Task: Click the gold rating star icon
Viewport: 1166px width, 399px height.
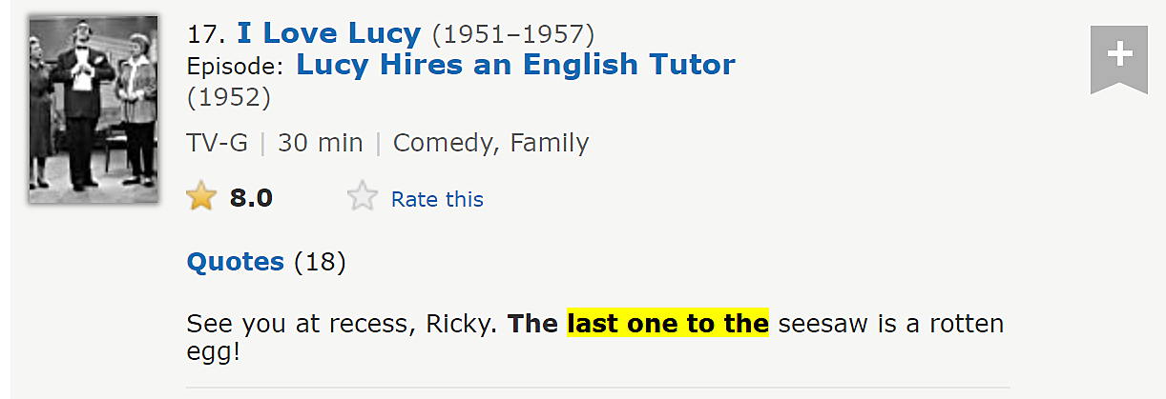Action: (201, 197)
